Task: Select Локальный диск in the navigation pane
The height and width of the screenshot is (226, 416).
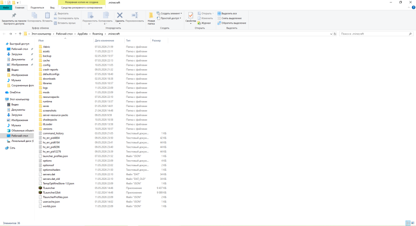Action: click(x=22, y=141)
